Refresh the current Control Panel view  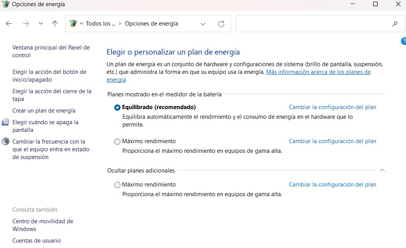(221, 24)
